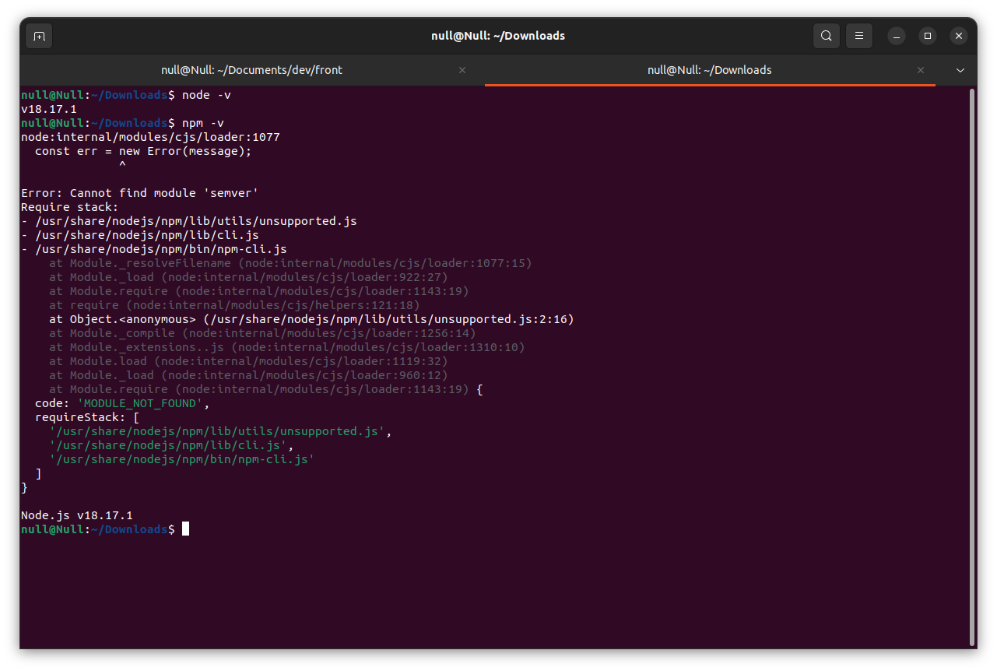
Task: Click '- /usr/share/nodejs/npm/bin/npm-cli.js' line
Action: click(x=154, y=249)
